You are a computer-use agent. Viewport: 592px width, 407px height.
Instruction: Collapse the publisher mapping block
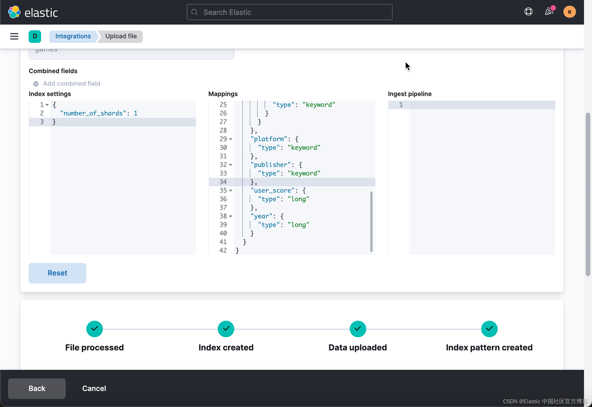[x=231, y=165]
